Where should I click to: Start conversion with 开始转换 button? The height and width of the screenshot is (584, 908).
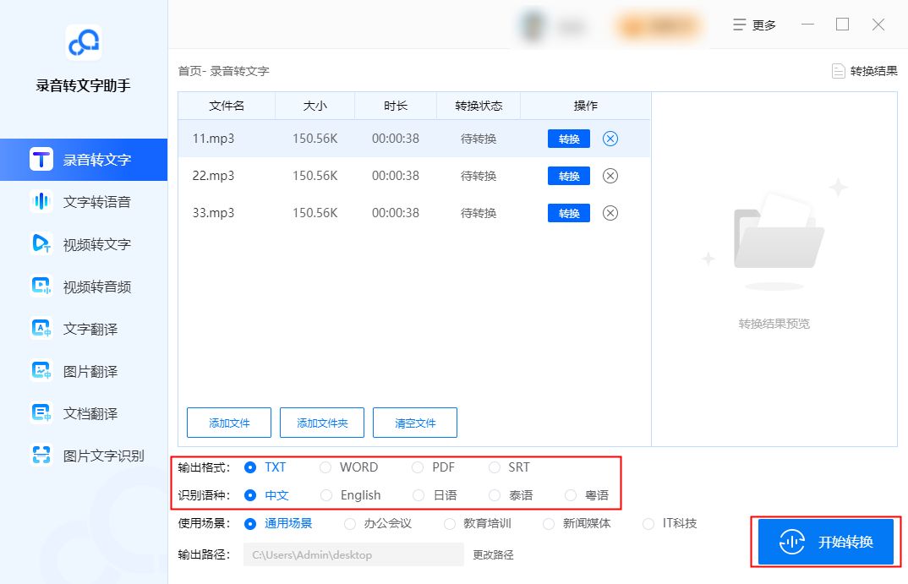[826, 542]
